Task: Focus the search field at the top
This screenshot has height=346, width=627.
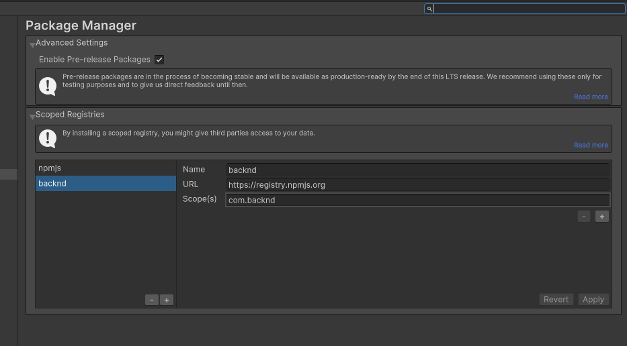Action: click(528, 9)
